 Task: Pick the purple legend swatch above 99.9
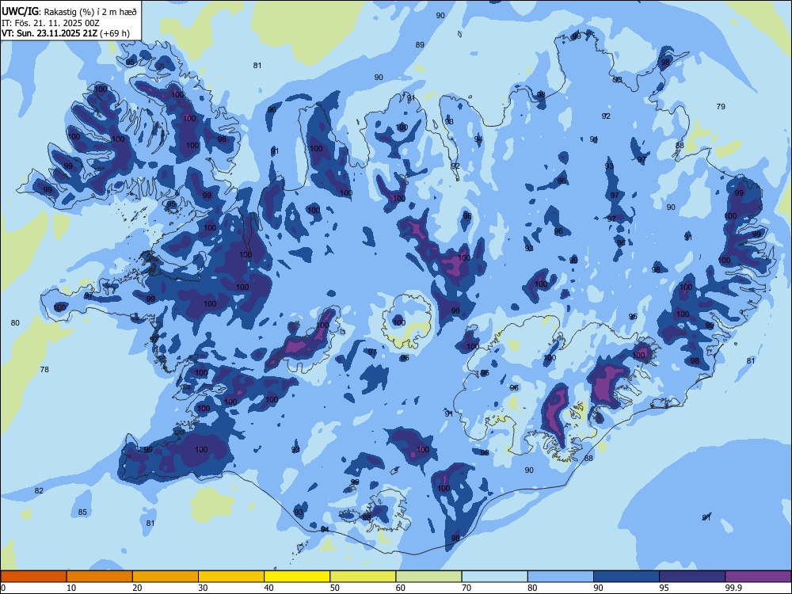coord(758,577)
